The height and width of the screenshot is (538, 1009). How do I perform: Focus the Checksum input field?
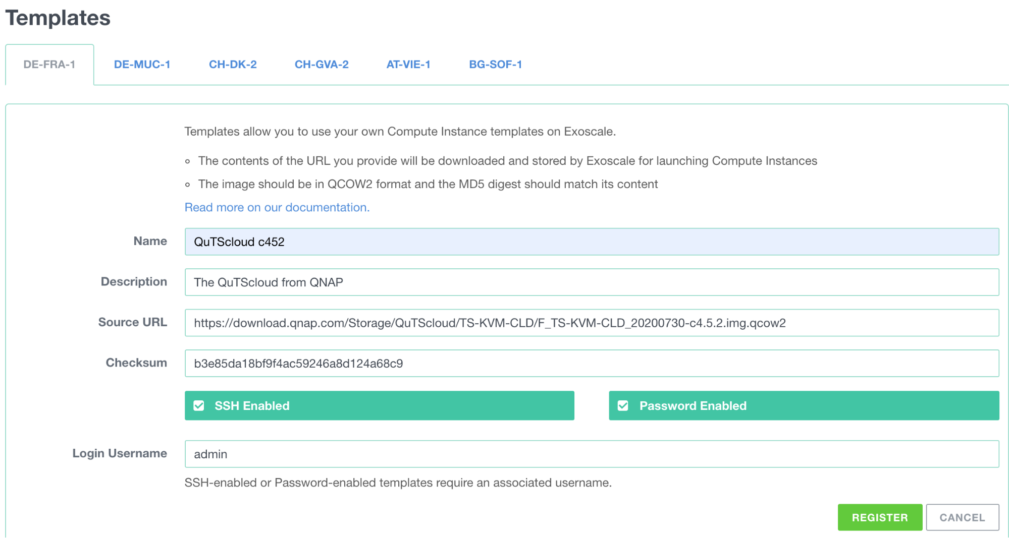click(x=591, y=364)
